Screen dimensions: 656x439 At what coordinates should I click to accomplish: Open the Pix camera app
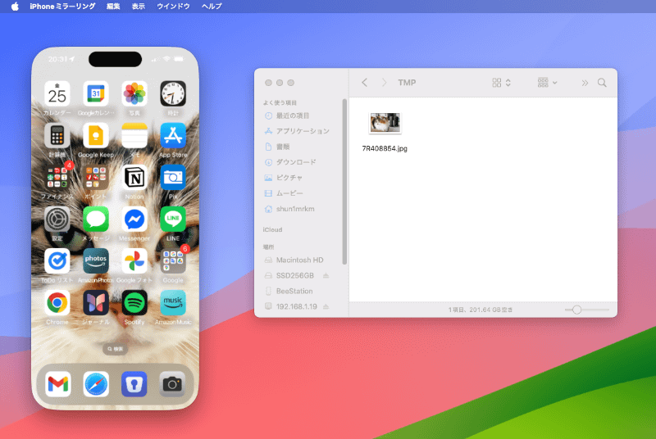coord(173,178)
